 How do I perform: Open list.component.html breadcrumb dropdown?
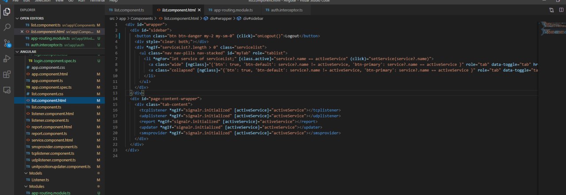pos(178,18)
